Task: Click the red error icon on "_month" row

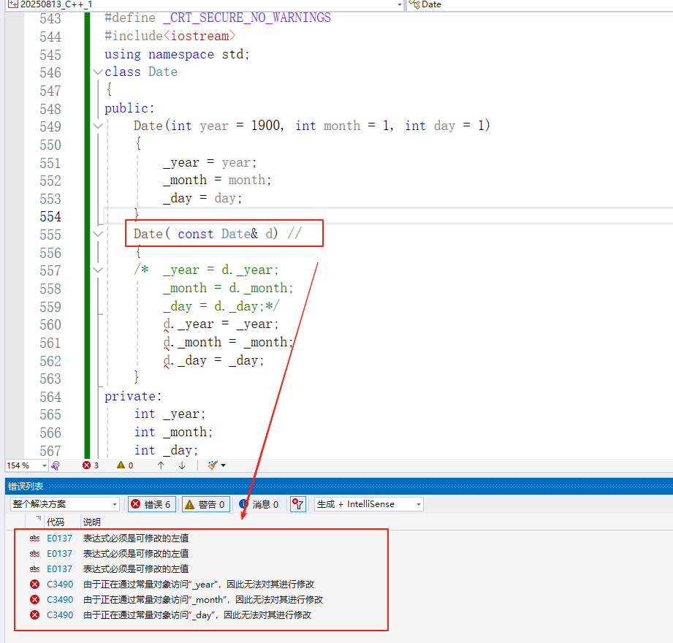Action: pos(35,600)
